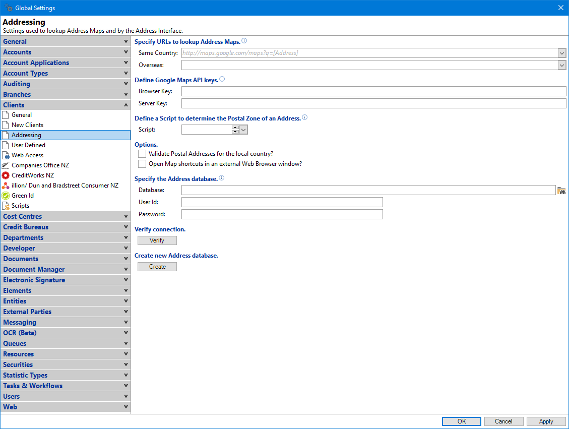Viewport: 569px width, 429px height.
Task: Click the Scripts page icon
Action: coord(6,206)
